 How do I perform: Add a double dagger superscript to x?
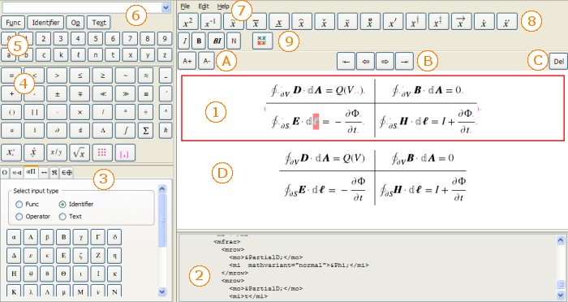(438, 22)
